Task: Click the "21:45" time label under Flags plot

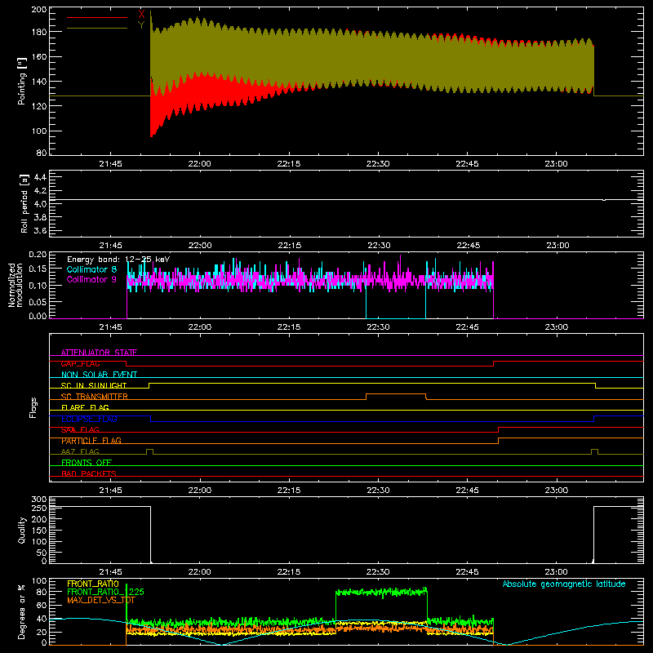Action: coord(111,491)
